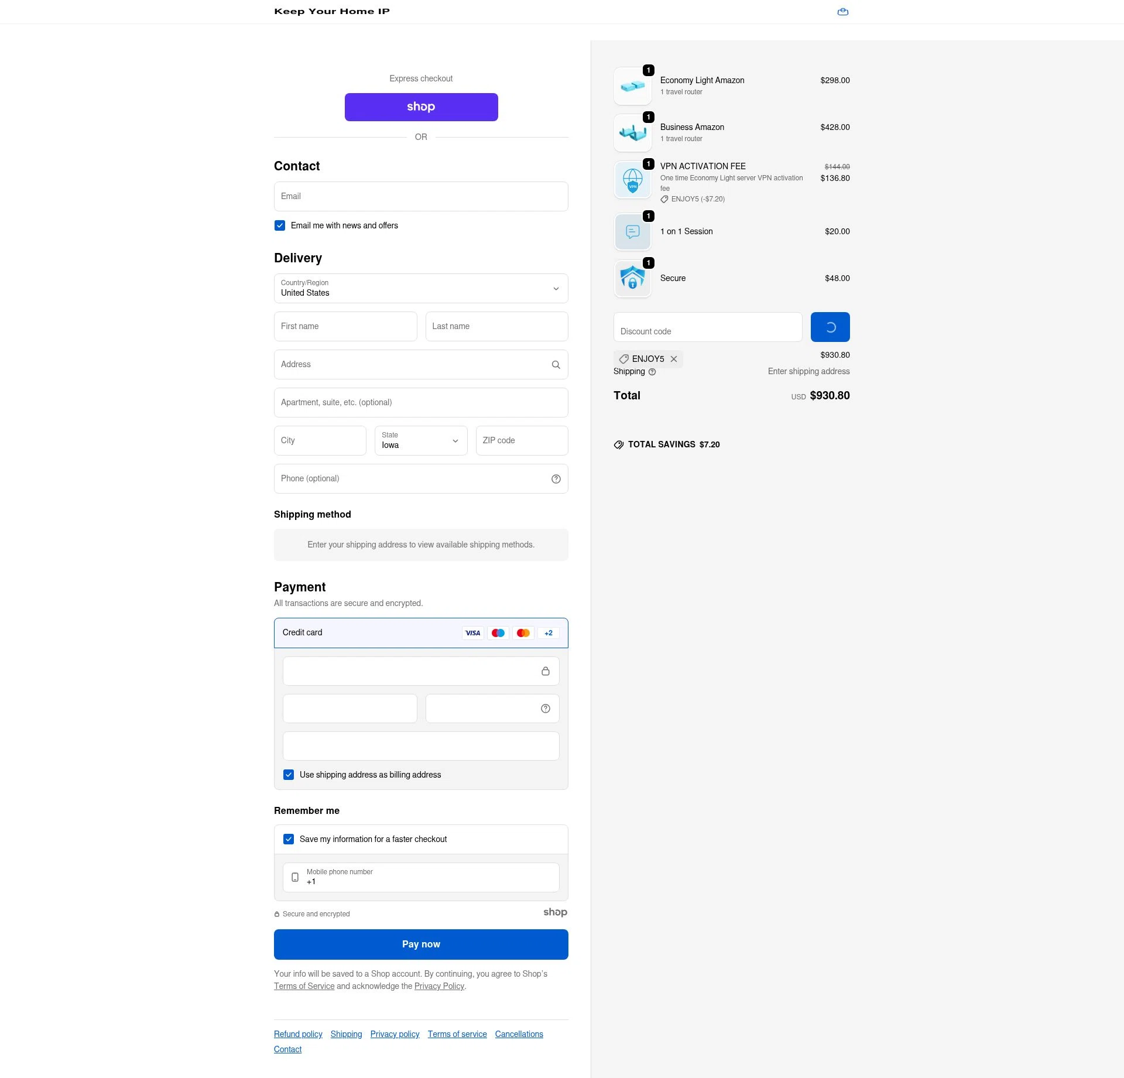Click the Economy Light Amazon product thumbnail

[x=632, y=85]
